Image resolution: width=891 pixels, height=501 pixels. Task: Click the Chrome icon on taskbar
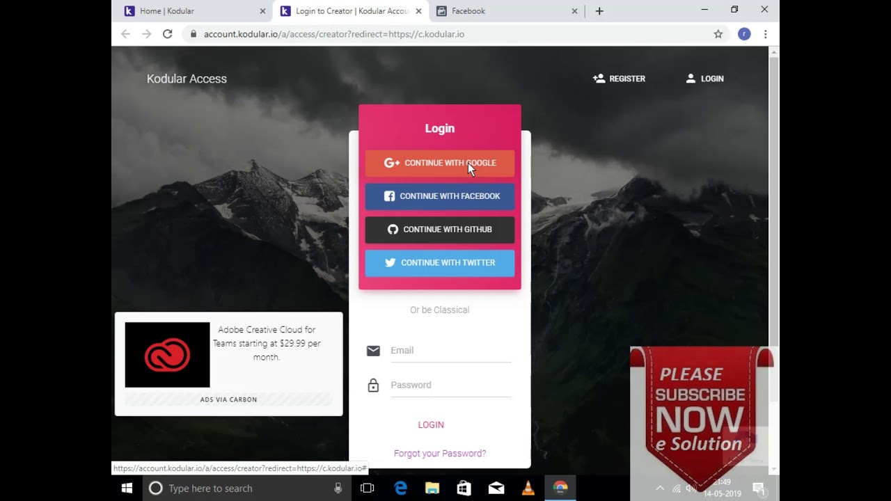(x=560, y=488)
